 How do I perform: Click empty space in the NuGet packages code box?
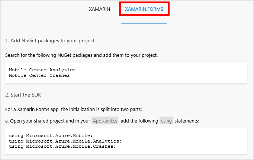pos(167,73)
